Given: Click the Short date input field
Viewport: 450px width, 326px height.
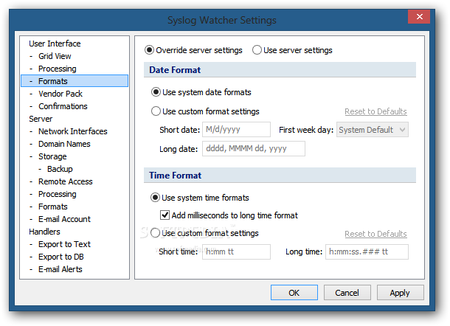Looking at the screenshot, I should coord(236,129).
